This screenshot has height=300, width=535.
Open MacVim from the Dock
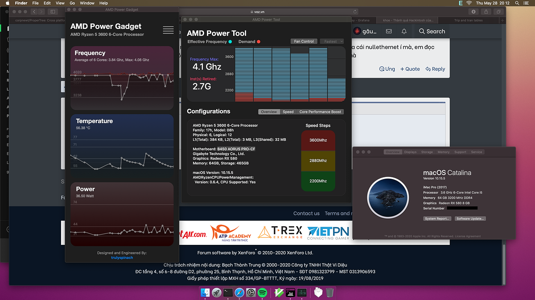[279, 292]
